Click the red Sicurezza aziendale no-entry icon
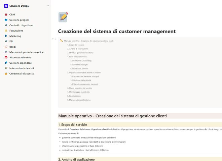 tap(6, 57)
